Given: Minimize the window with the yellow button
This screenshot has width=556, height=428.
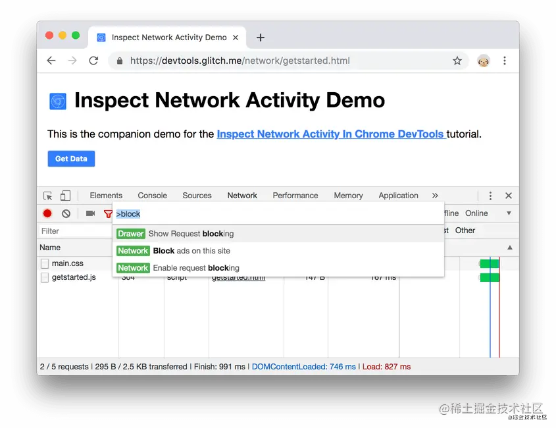Looking at the screenshot, I should 63,35.
